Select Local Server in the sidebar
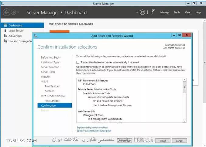 pos(16,31)
